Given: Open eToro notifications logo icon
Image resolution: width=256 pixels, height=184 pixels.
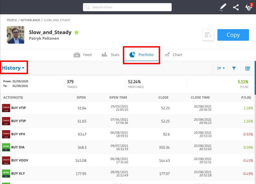Looking at the screenshot, I should [249, 7].
